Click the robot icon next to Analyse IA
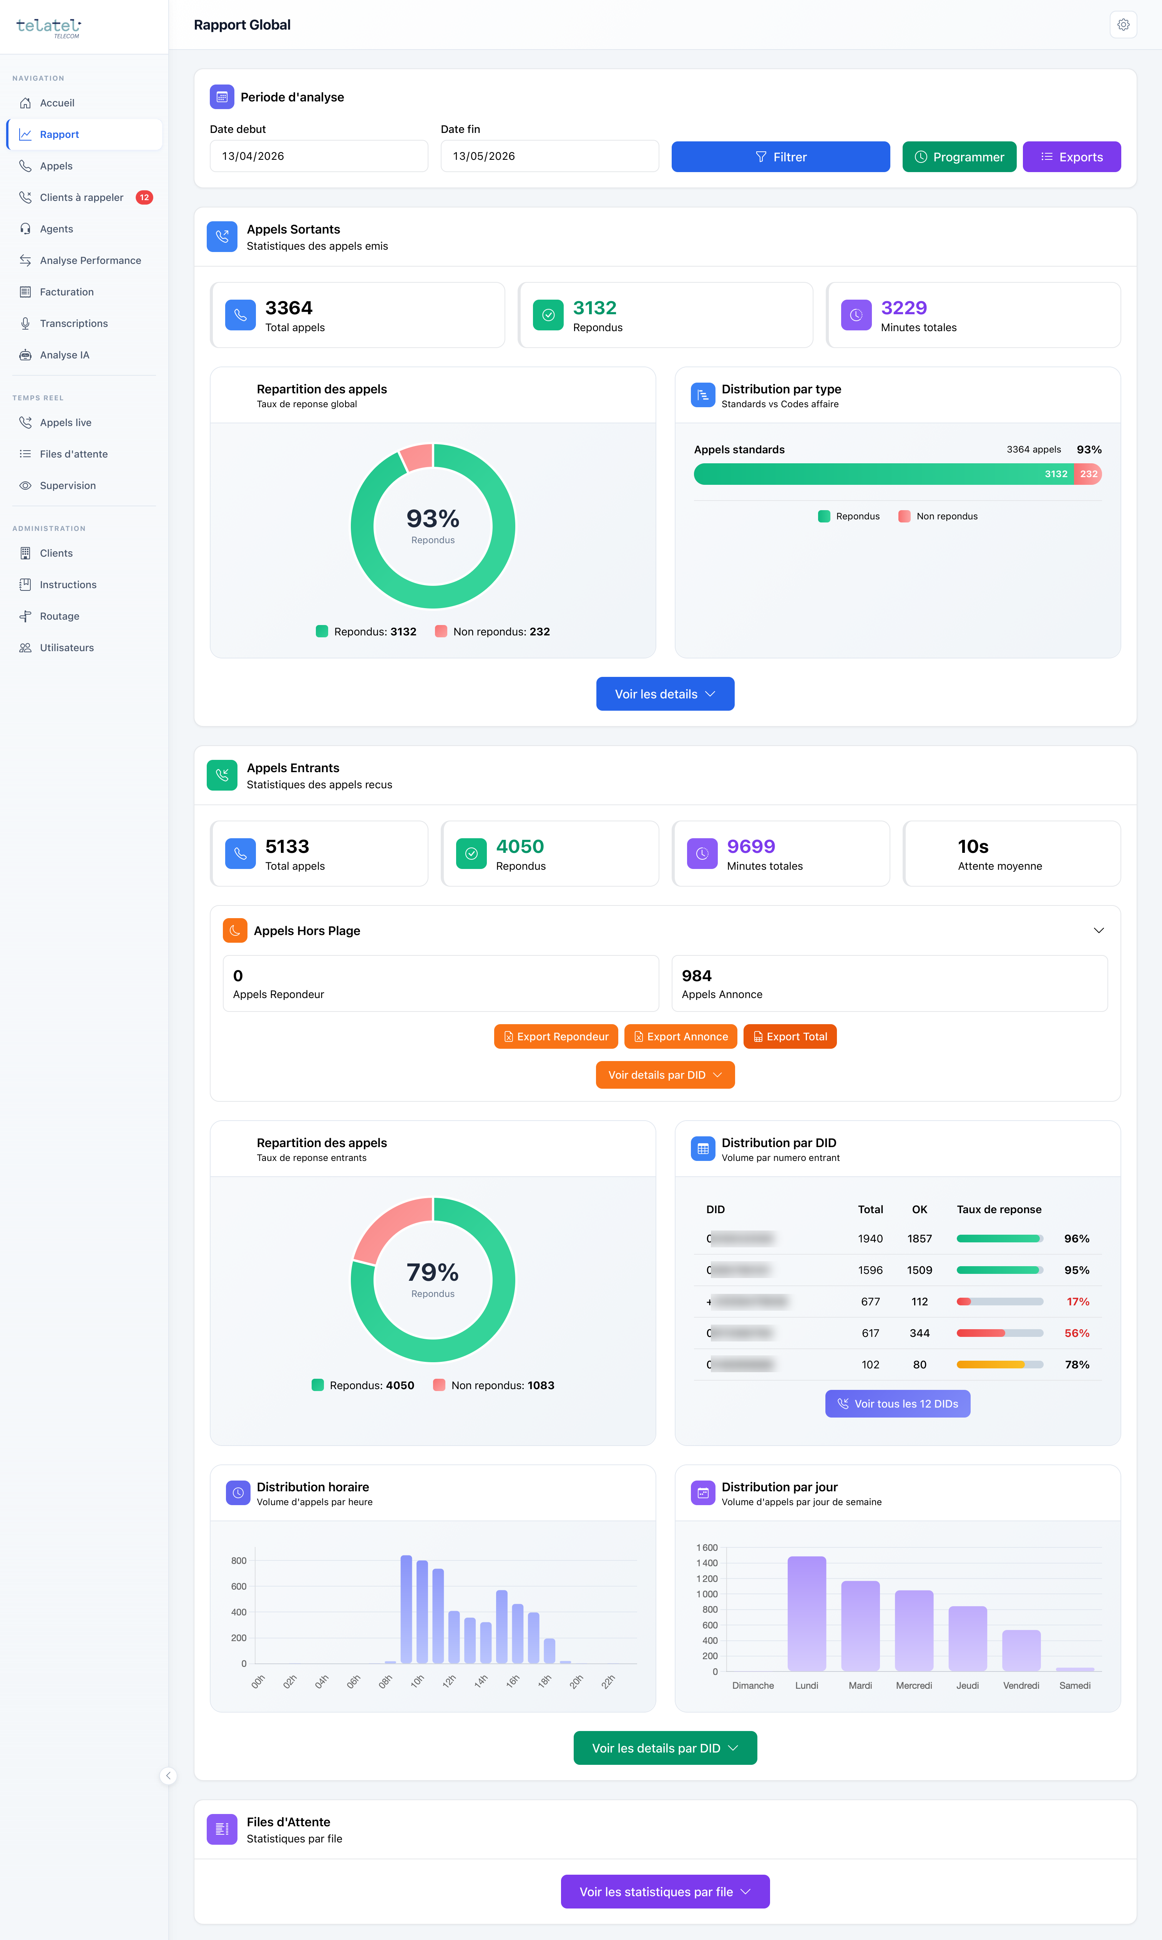 pos(25,355)
